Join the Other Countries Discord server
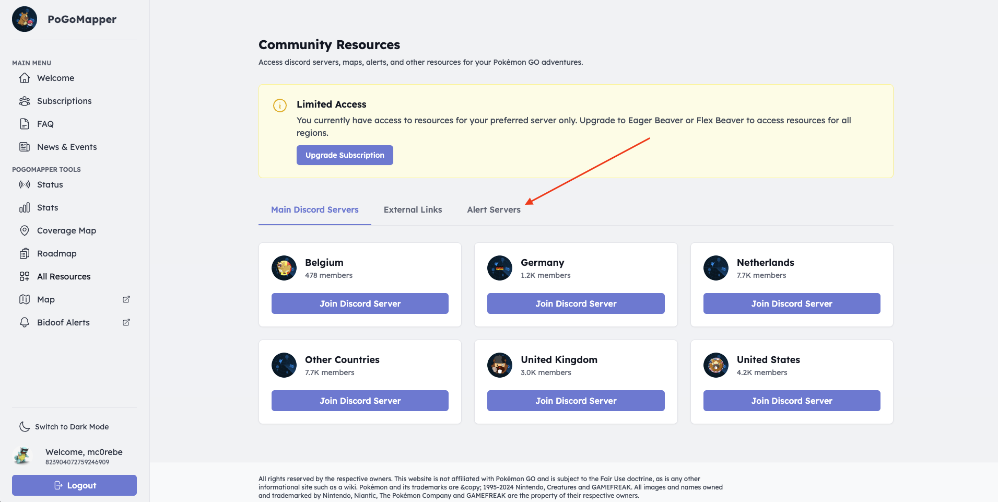This screenshot has width=998, height=502. point(360,401)
